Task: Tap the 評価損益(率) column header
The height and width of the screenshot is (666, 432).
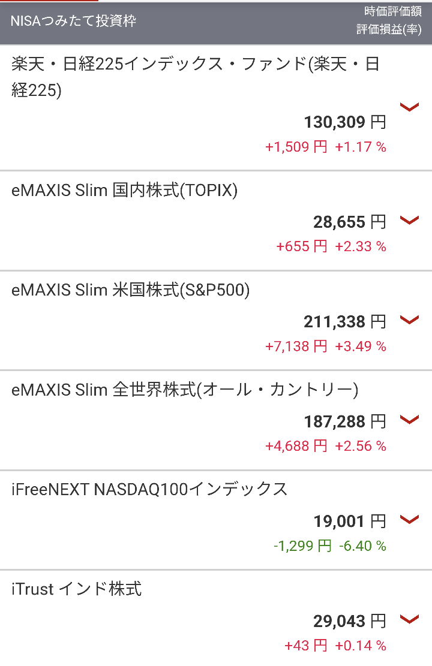Action: 389,30
